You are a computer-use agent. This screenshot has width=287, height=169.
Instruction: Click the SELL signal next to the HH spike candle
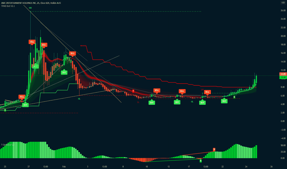pos(32,42)
